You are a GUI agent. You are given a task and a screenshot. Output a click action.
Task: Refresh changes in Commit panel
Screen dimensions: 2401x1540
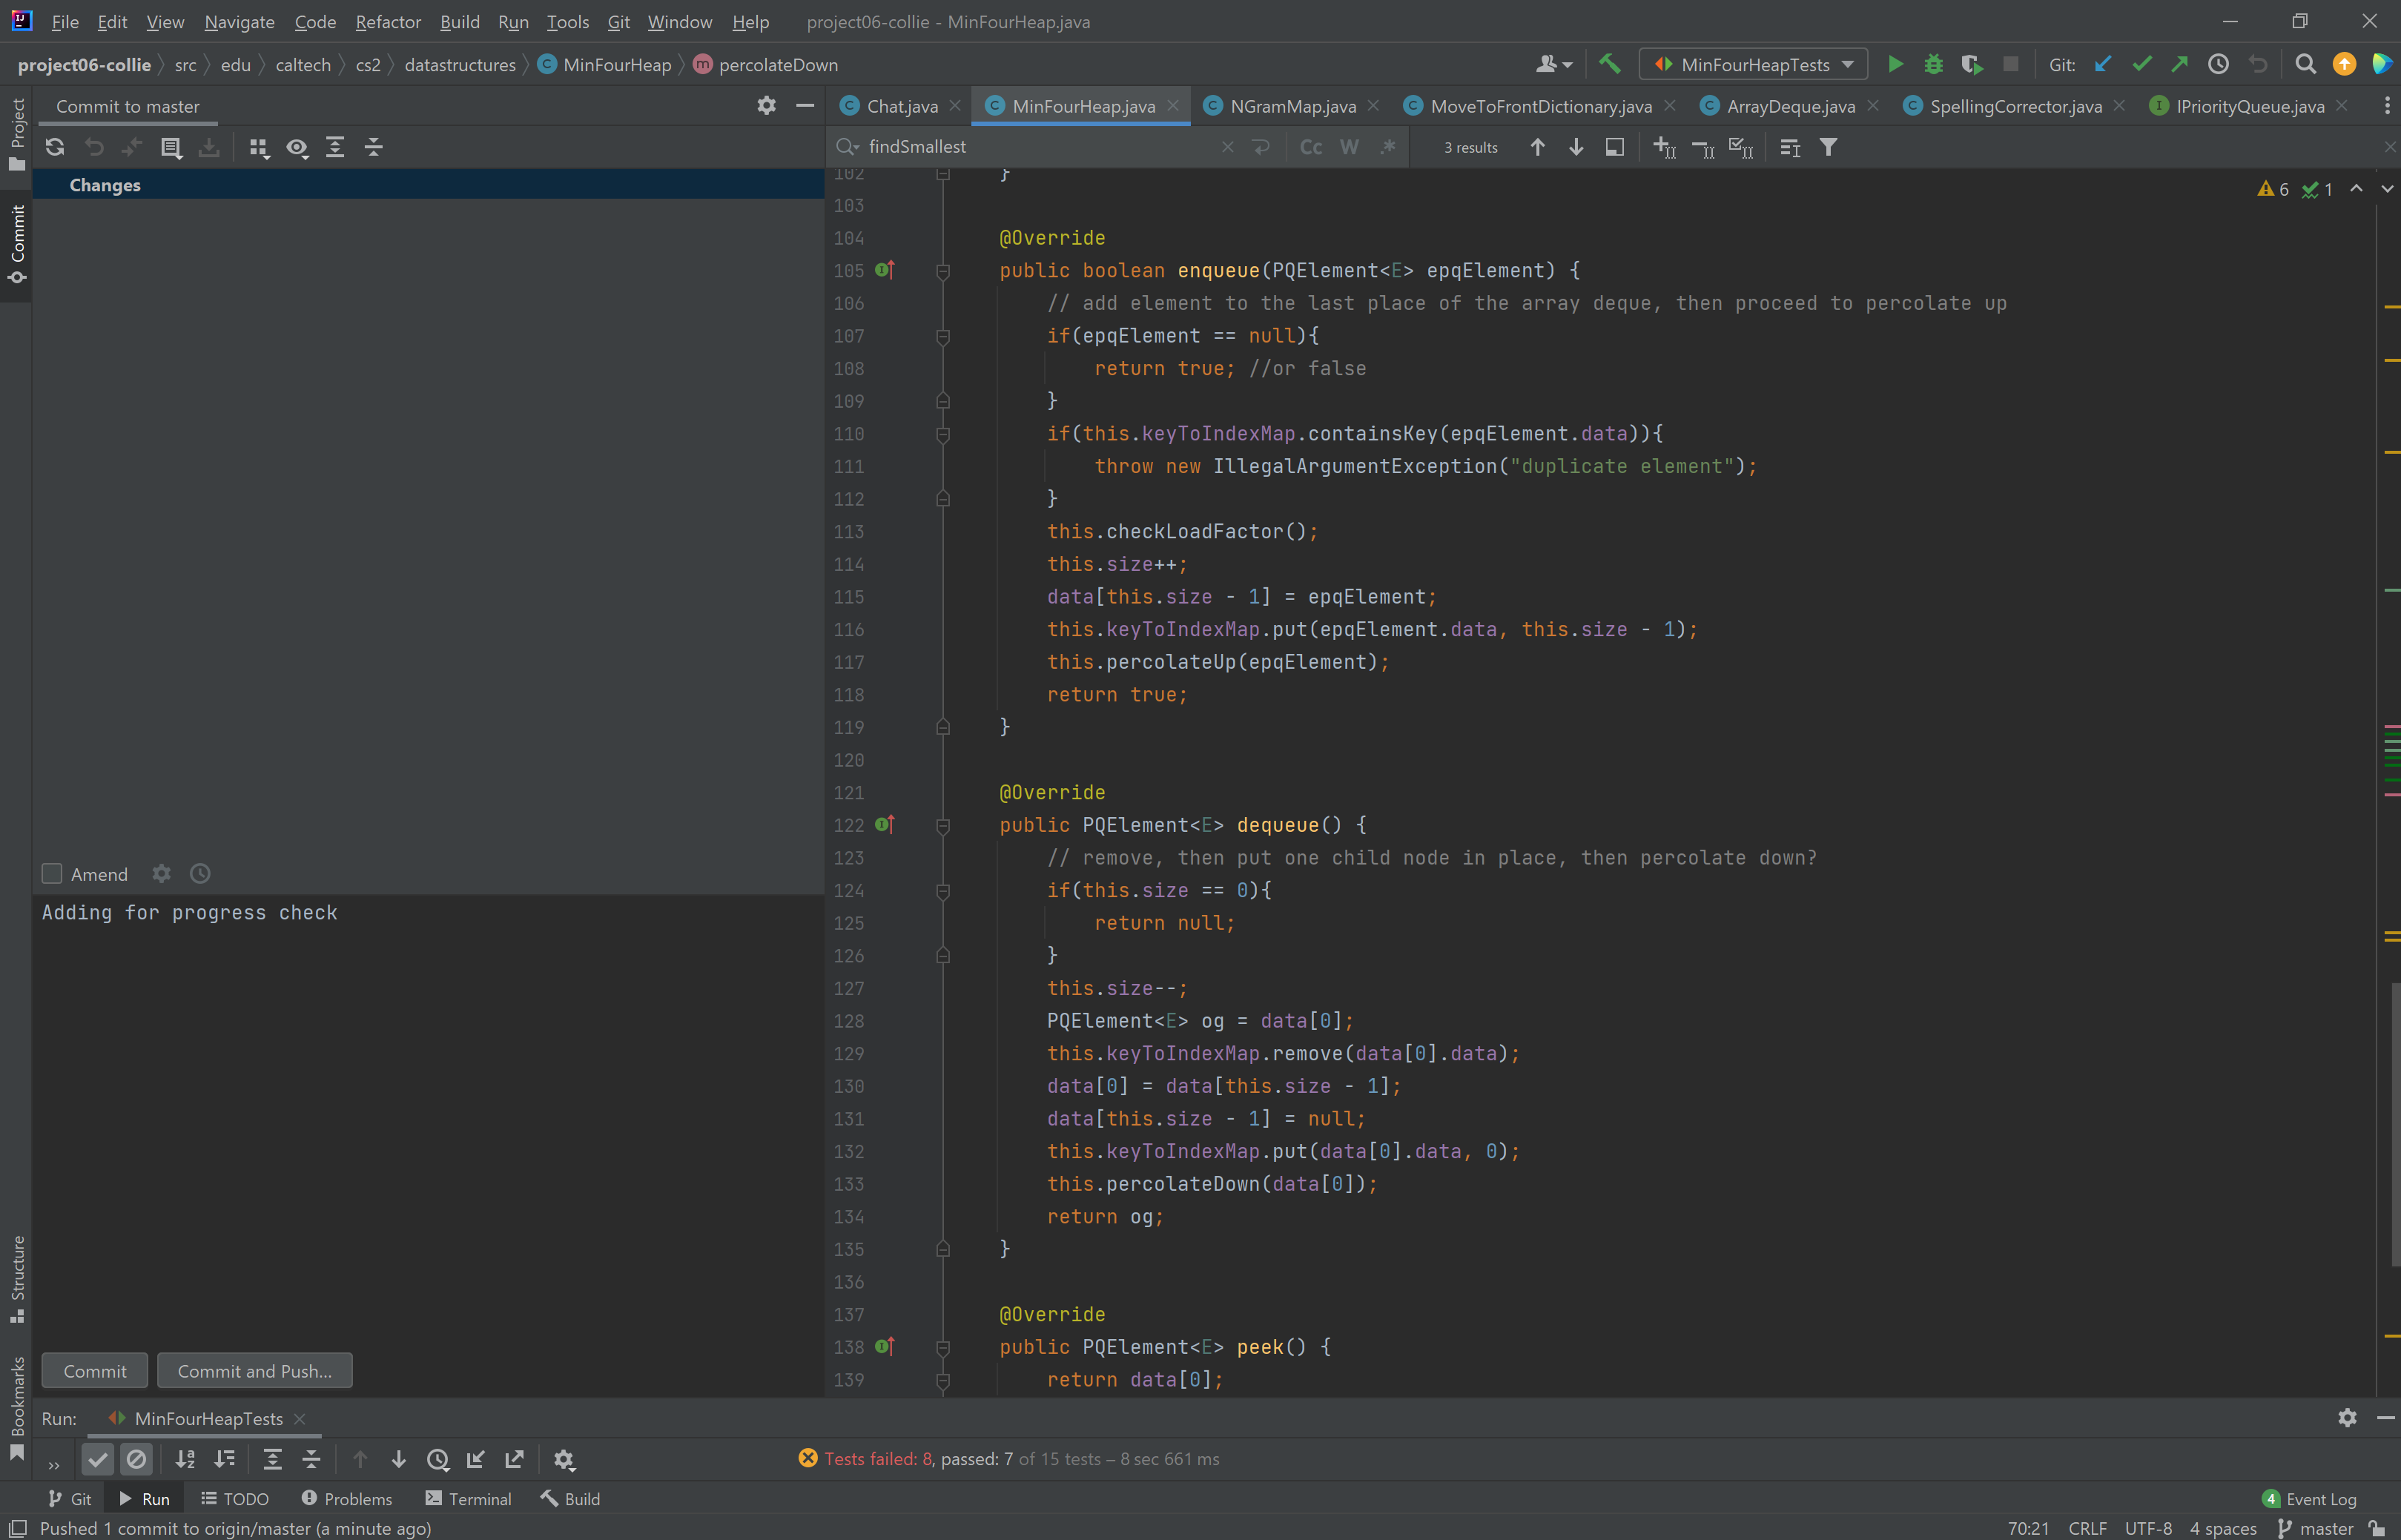(55, 148)
